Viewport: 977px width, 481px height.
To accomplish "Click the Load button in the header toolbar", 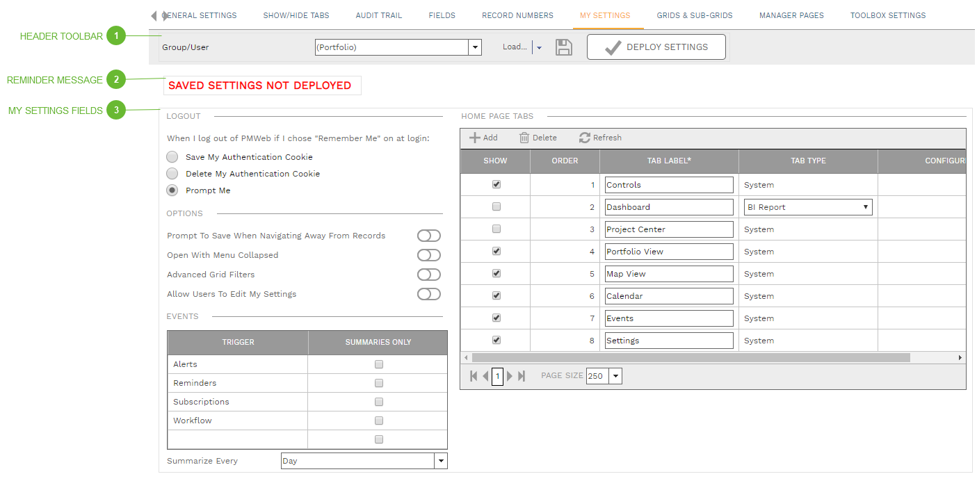I will point(515,47).
